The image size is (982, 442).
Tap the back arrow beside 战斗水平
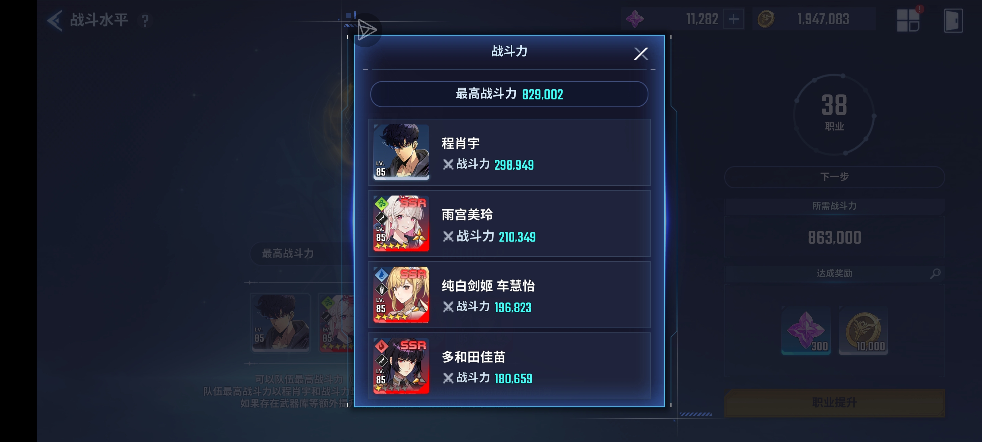[x=55, y=20]
